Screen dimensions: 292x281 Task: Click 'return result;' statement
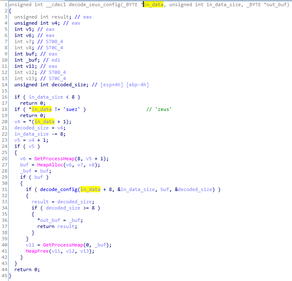(57, 227)
